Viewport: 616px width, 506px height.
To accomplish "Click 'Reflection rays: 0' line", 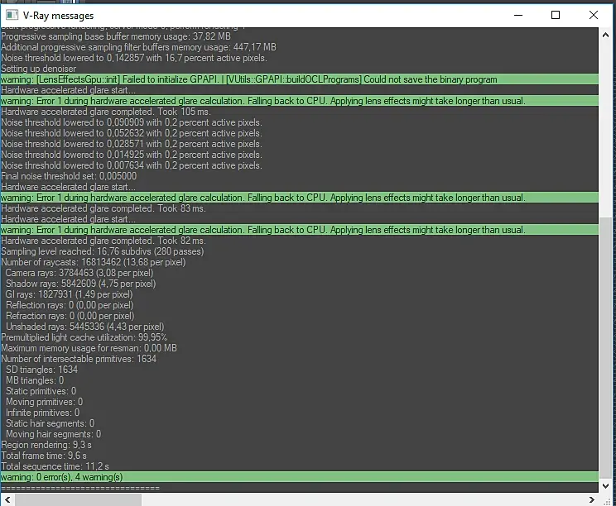I will 70,305.
